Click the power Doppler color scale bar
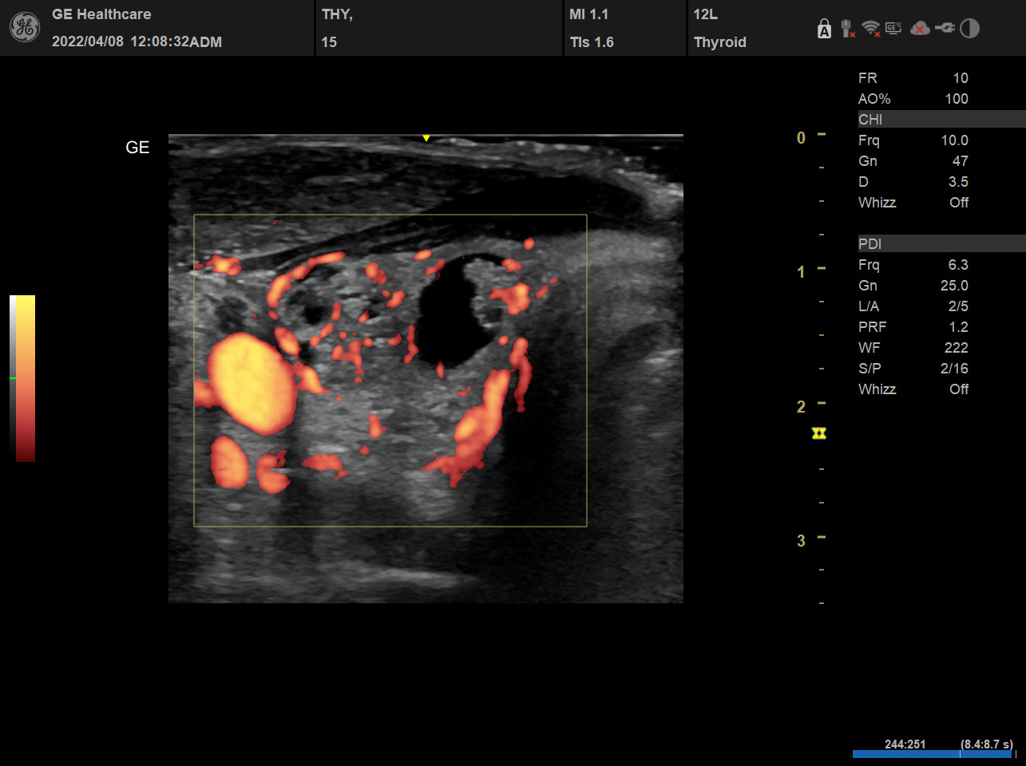Viewport: 1026px width, 766px height. [23, 378]
